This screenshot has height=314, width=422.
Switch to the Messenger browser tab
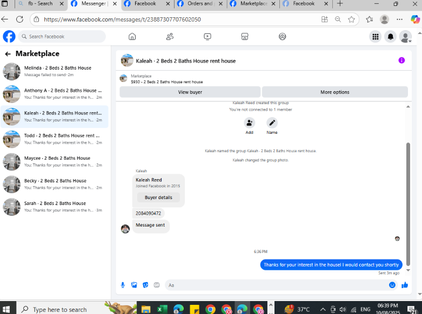[93, 4]
